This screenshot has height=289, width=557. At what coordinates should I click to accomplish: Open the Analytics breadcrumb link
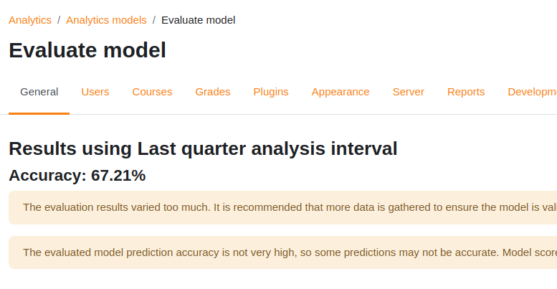30,20
